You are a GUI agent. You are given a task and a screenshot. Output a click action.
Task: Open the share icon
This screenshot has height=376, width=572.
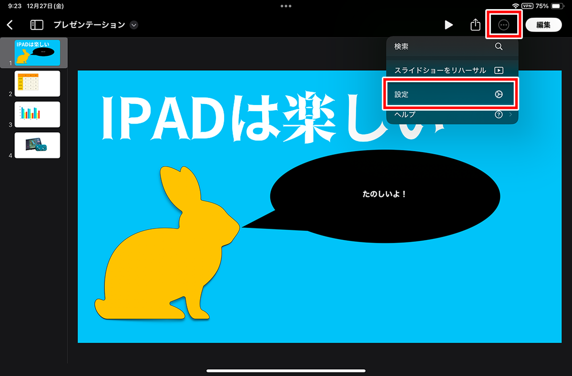pos(475,25)
